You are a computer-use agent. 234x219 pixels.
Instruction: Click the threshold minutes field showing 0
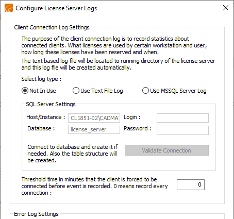click(191, 184)
